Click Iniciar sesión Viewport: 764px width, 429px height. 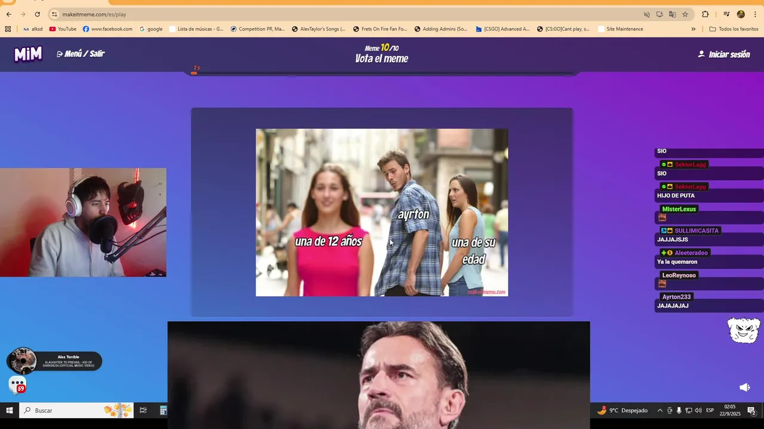(724, 54)
